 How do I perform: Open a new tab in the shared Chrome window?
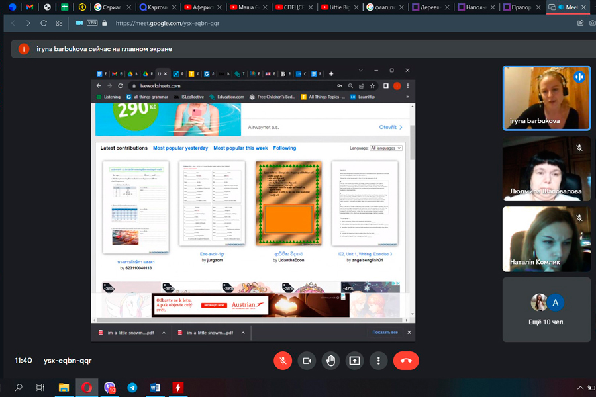[x=331, y=73]
